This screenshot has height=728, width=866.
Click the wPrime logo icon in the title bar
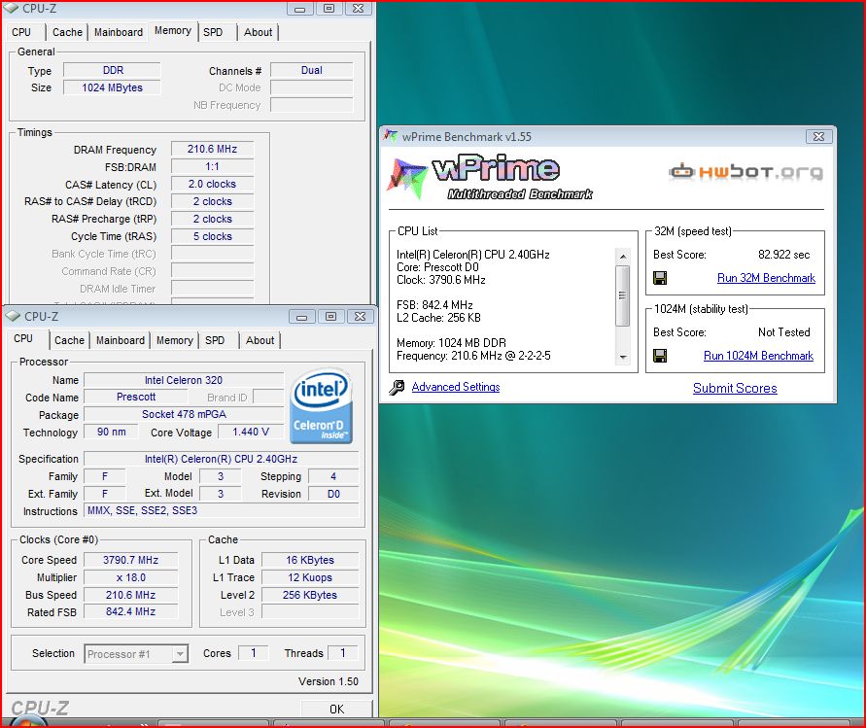(391, 136)
